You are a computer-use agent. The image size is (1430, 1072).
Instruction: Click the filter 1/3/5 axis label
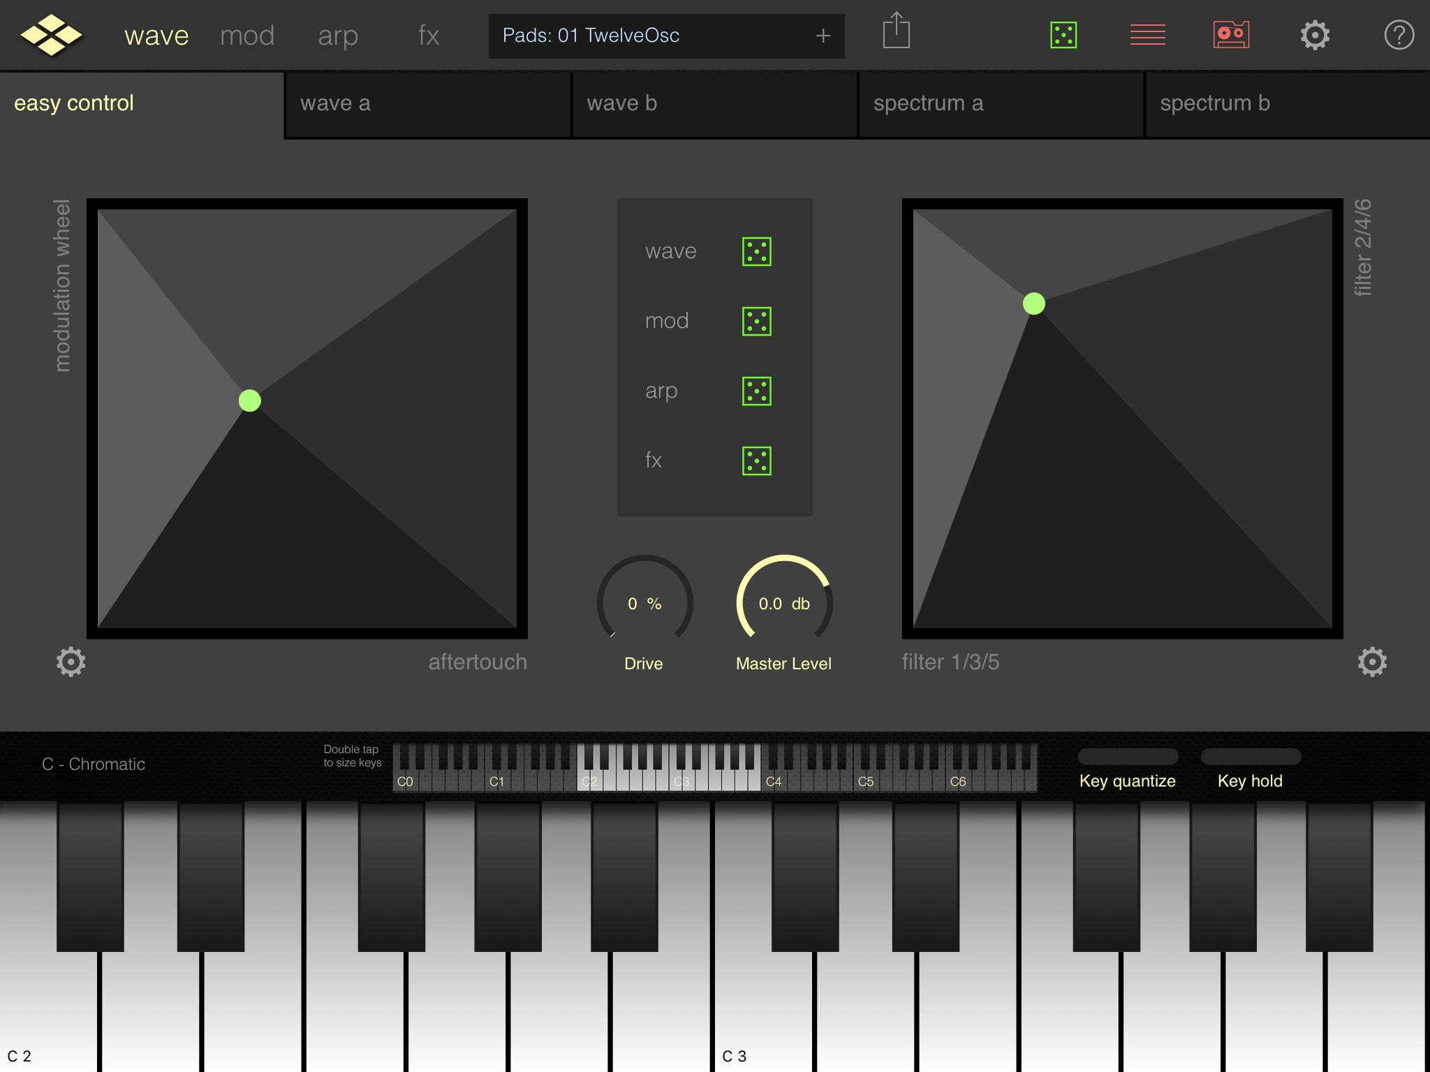[950, 662]
